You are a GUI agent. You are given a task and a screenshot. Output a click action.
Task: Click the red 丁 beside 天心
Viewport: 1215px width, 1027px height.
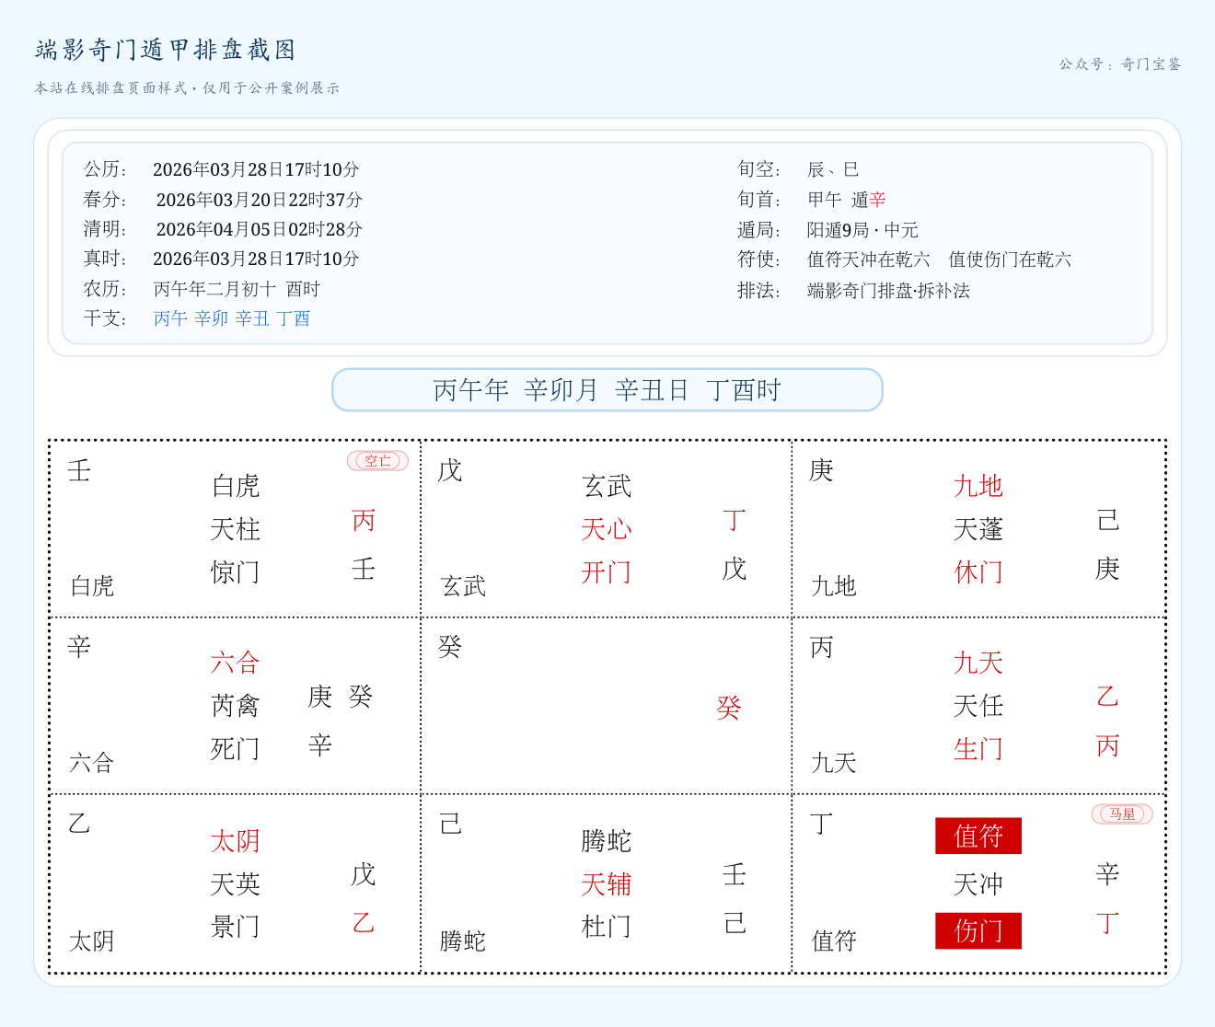[x=735, y=521]
